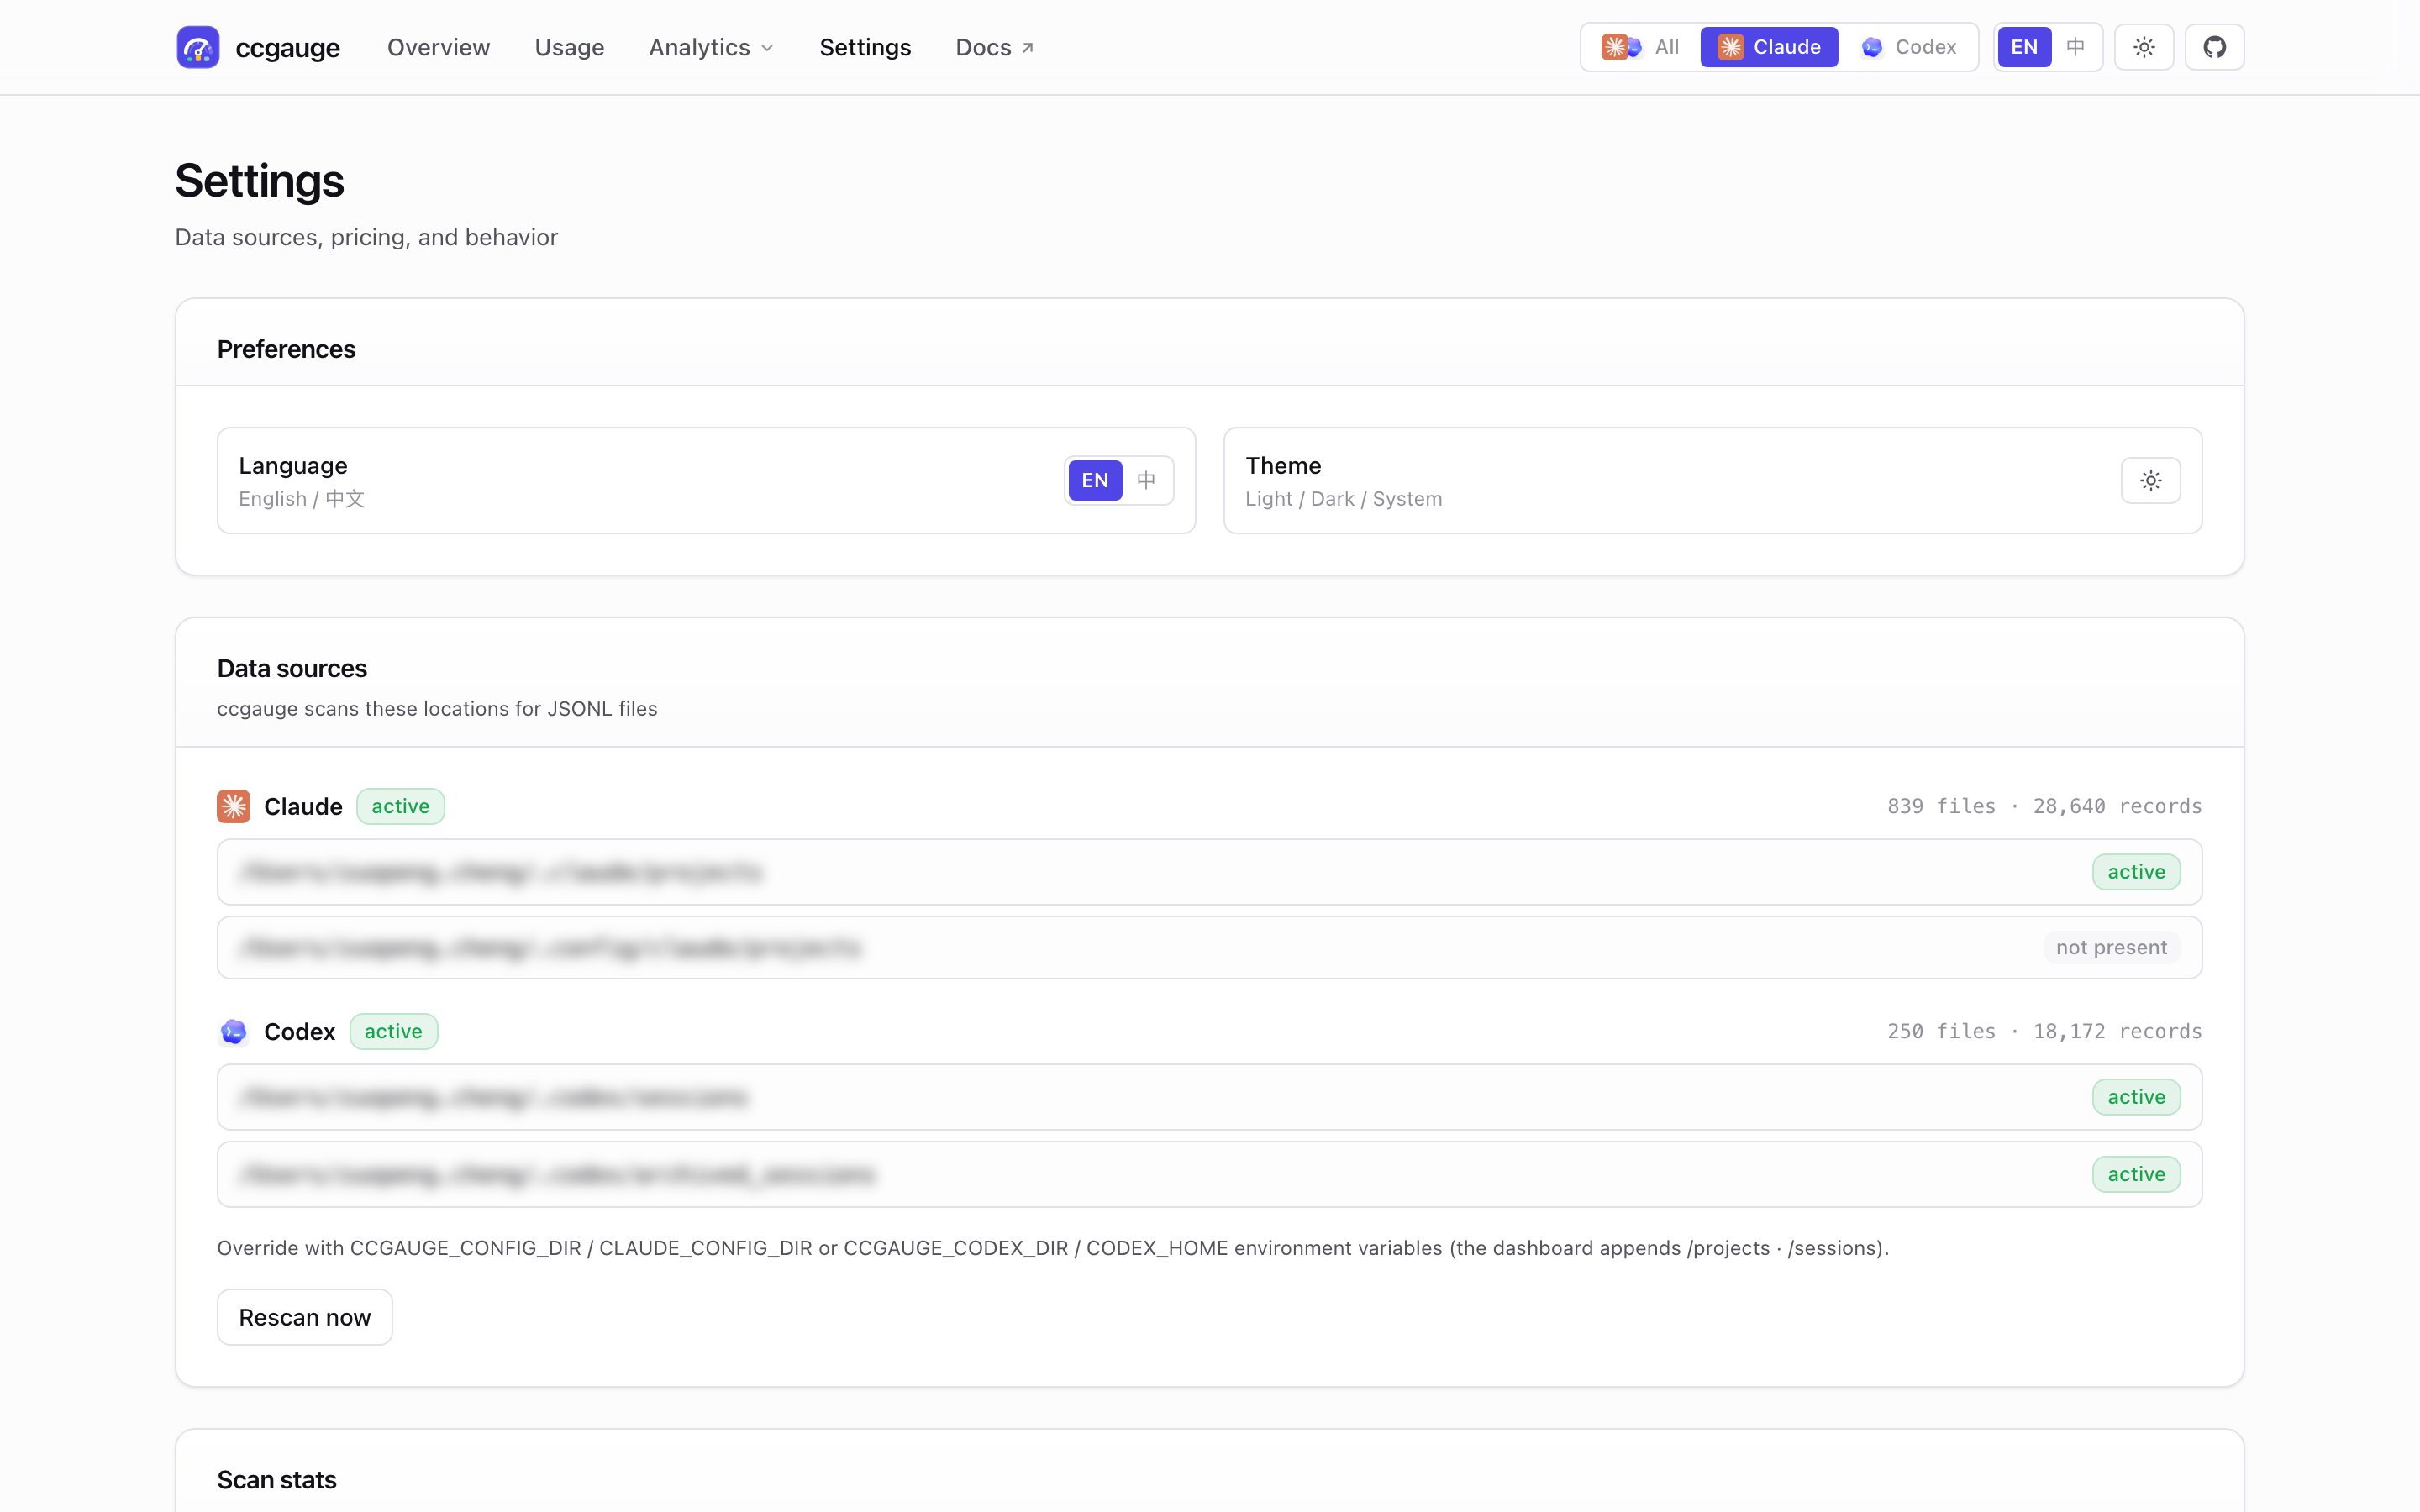The image size is (2420, 1512).
Task: Open the Overview page
Action: coord(438,47)
